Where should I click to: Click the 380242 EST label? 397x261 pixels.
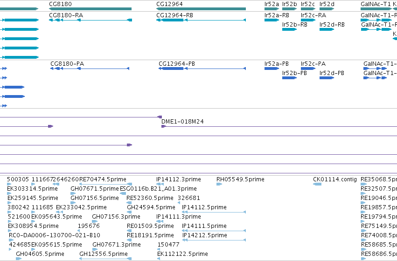tap(19, 207)
